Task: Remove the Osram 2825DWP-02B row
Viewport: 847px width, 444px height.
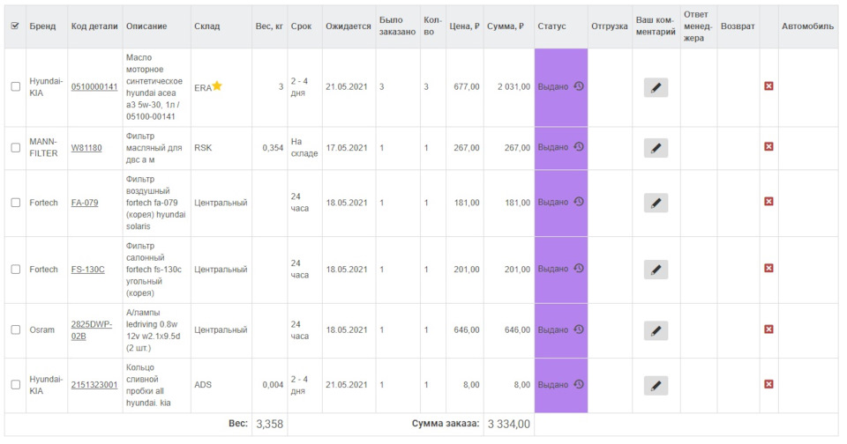Action: tap(768, 330)
